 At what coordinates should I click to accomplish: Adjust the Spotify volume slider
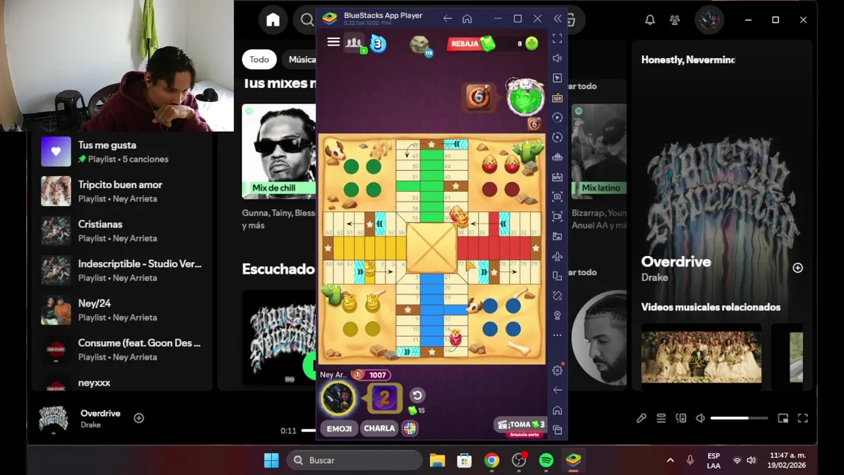coord(739,418)
